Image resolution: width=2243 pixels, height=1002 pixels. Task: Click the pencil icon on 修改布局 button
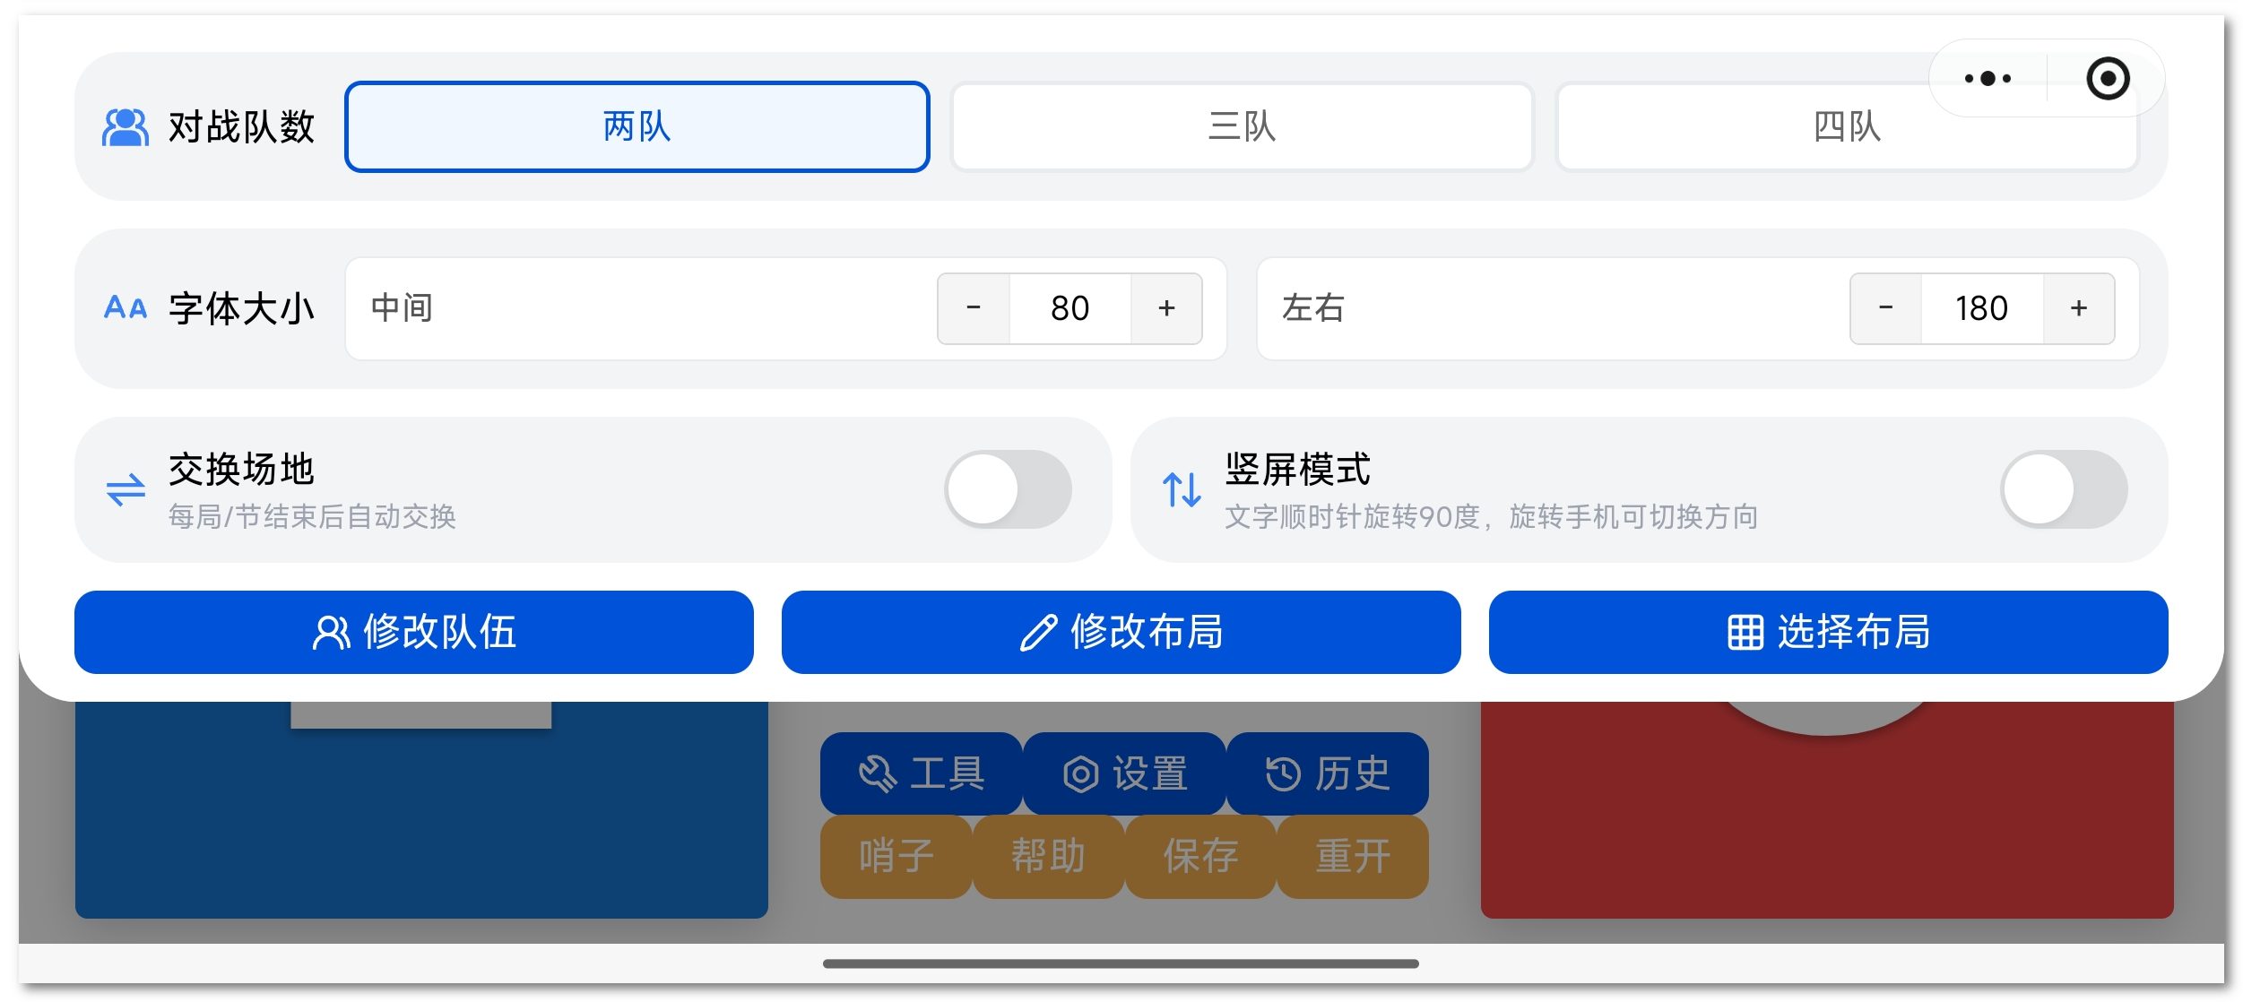1040,632
